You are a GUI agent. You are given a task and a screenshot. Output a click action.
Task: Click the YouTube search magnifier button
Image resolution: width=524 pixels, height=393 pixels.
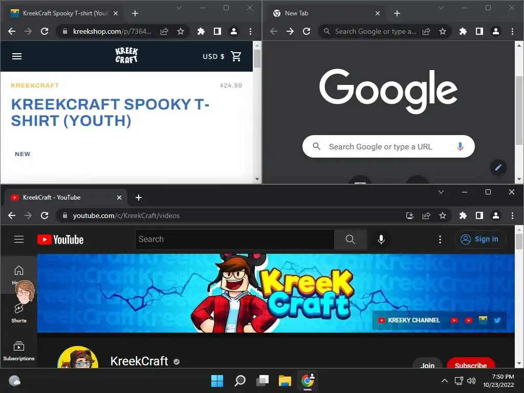click(350, 239)
